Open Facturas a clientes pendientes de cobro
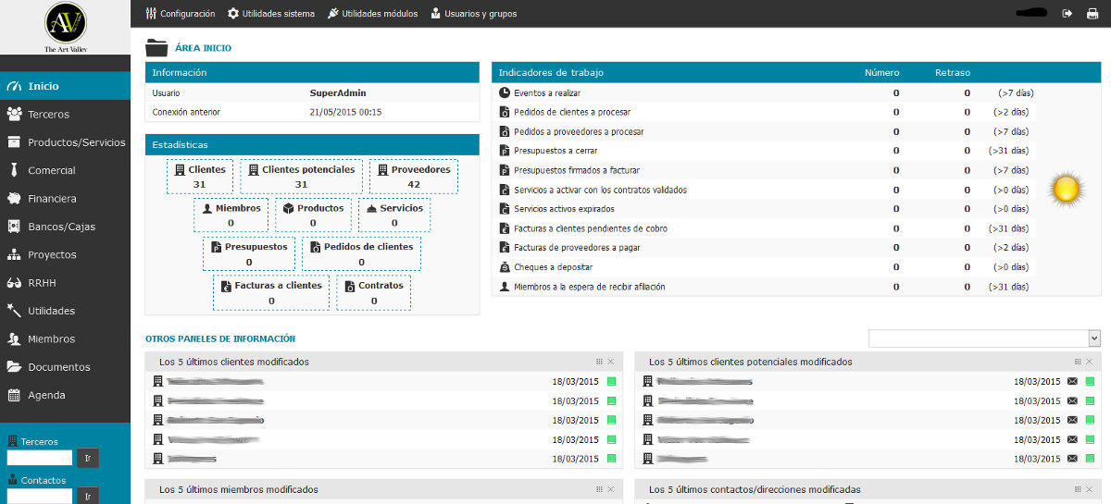The image size is (1111, 504). [591, 228]
